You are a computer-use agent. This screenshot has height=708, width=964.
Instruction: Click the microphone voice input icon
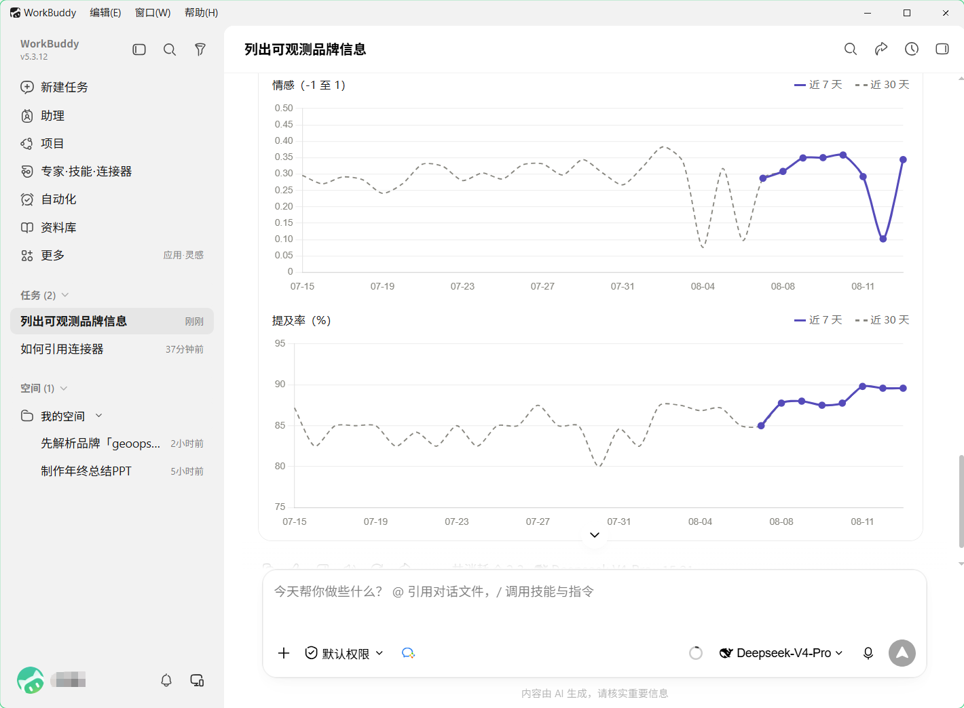pyautogui.click(x=868, y=653)
